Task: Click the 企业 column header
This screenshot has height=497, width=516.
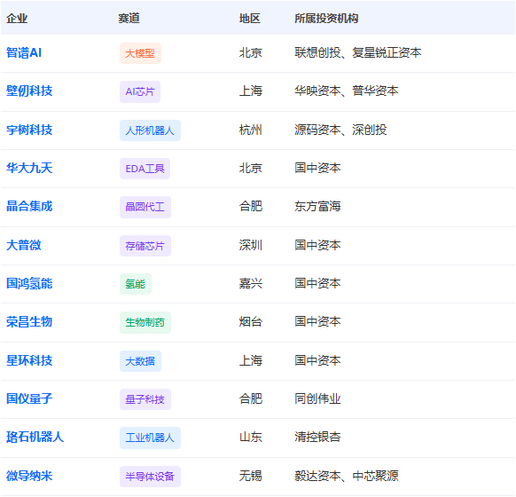Action: [x=17, y=18]
